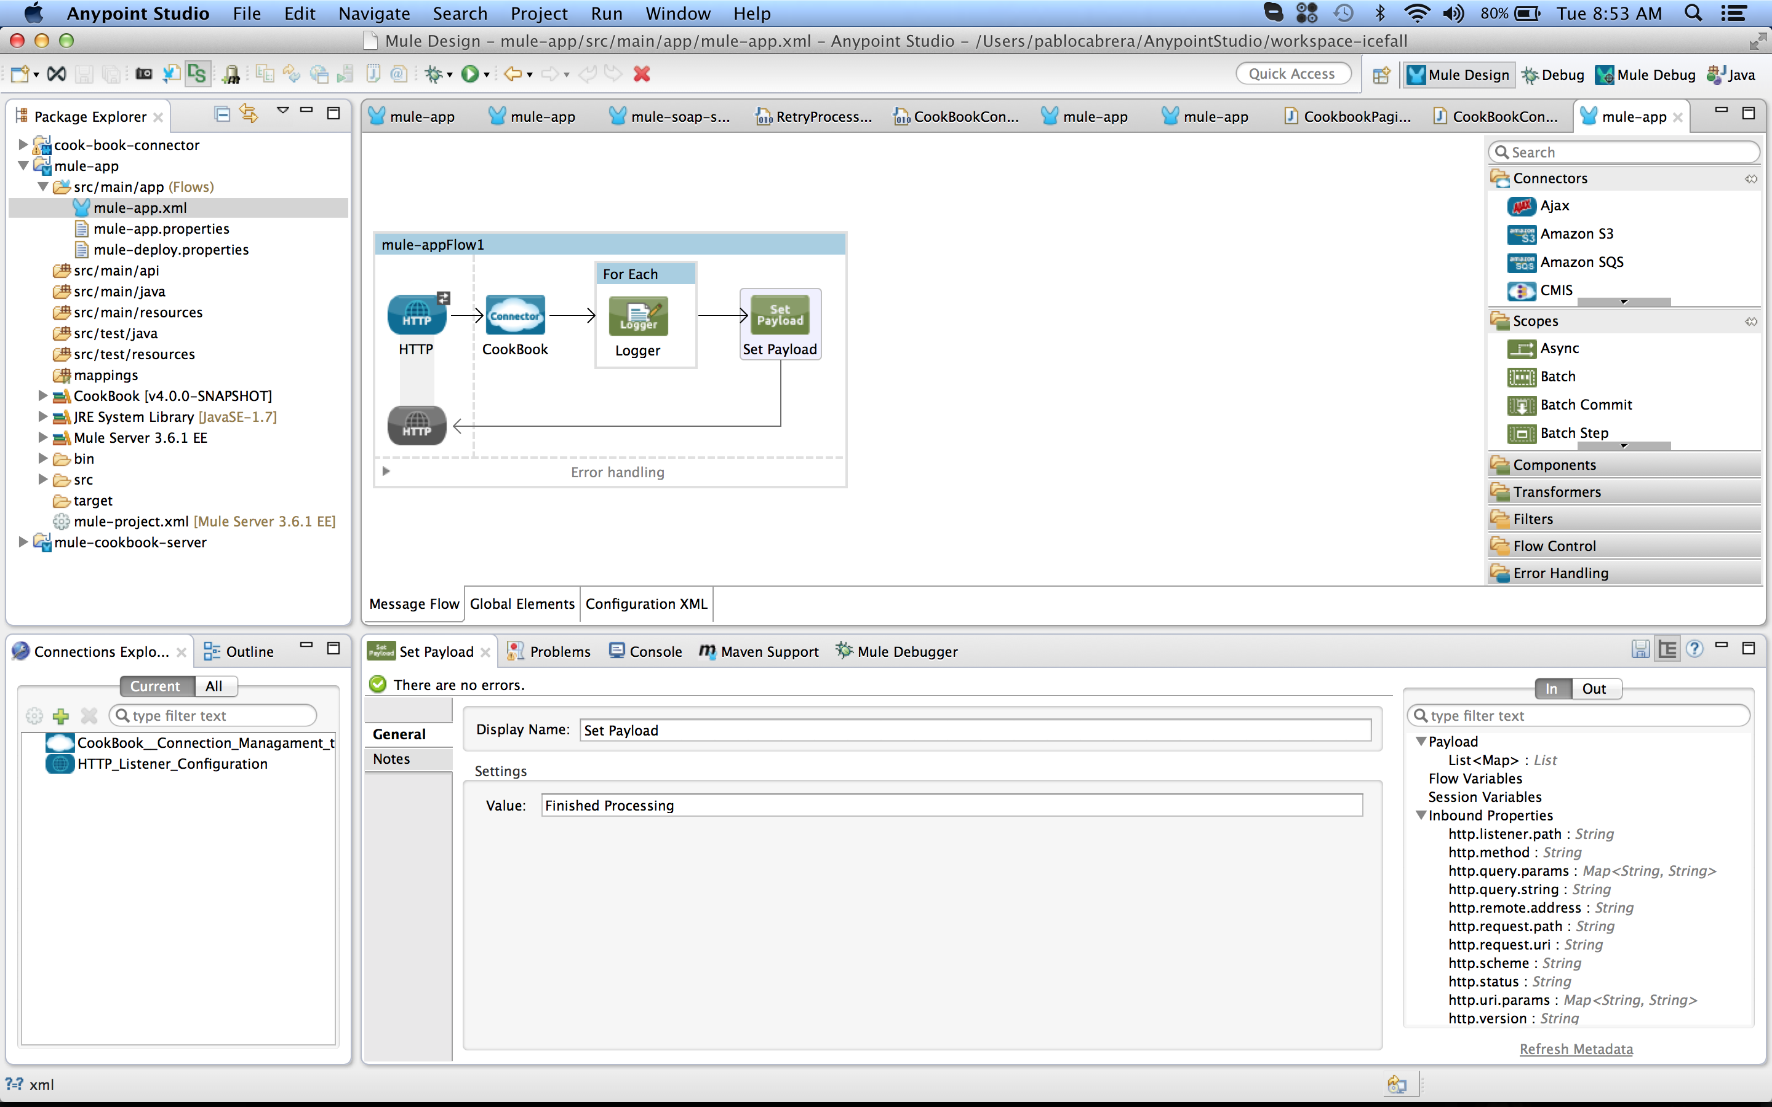
Task: Click the Logger component in For Each
Action: (x=638, y=316)
